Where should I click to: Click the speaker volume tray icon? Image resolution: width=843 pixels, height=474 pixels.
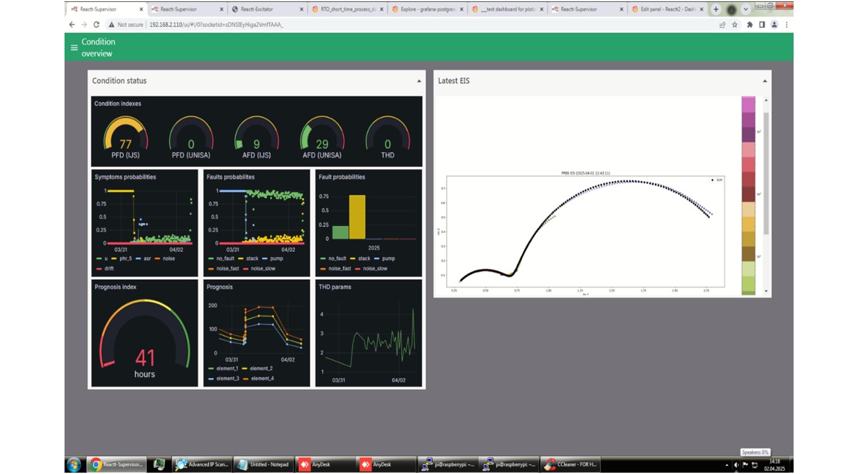coord(736,465)
